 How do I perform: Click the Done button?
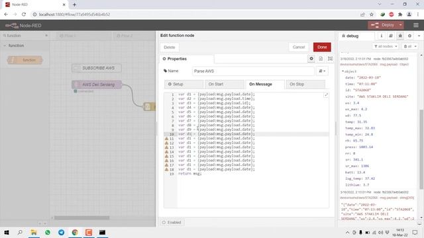pyautogui.click(x=322, y=47)
